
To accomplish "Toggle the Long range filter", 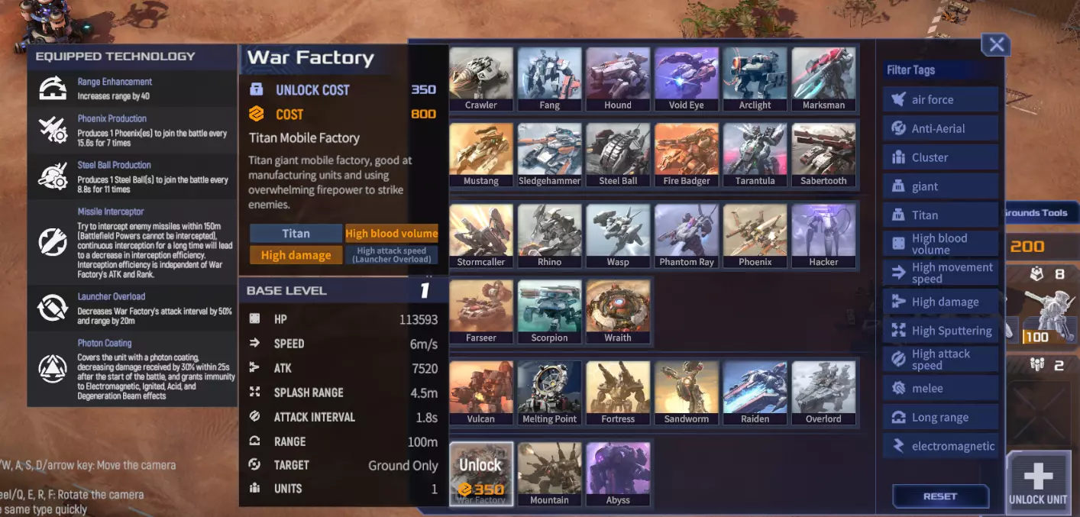I will (941, 417).
